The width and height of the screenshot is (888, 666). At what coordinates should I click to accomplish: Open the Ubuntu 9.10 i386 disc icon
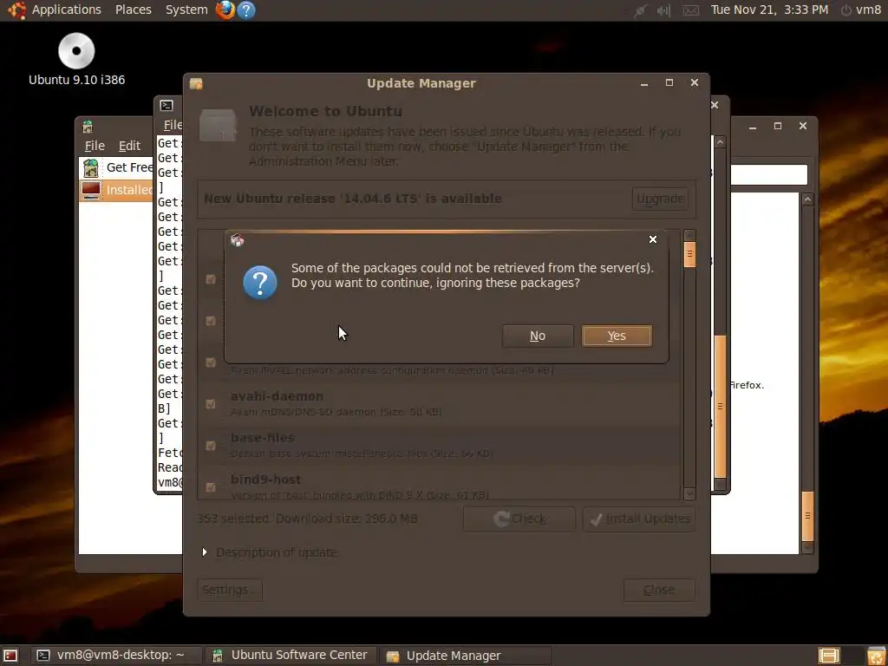(76, 59)
